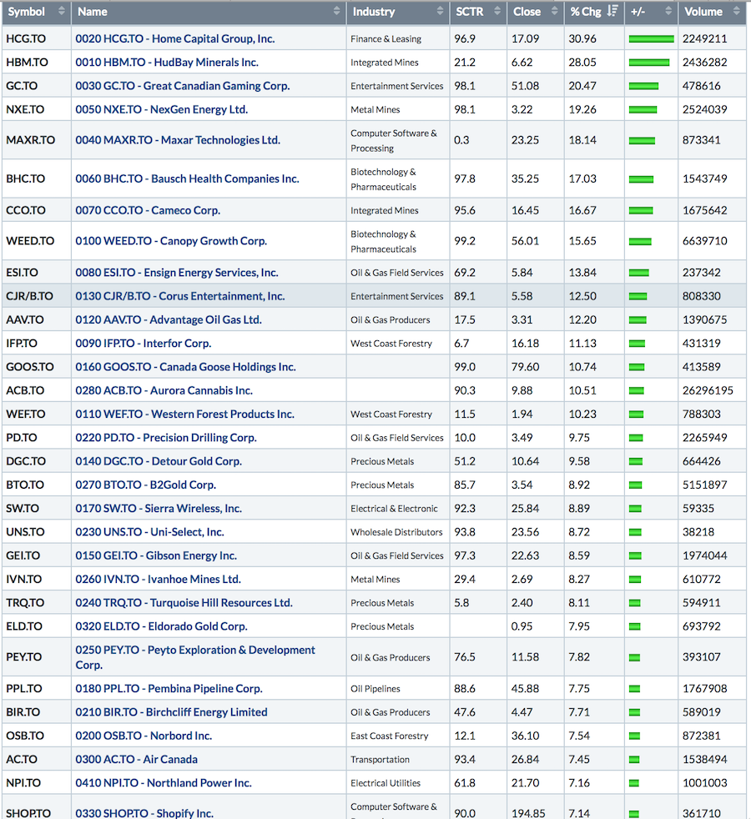Sort by Name column sort arrows

(336, 12)
